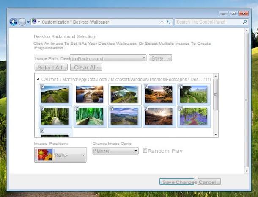
Task: Collapse the Martina AppData themes folder group
Action: point(38,79)
